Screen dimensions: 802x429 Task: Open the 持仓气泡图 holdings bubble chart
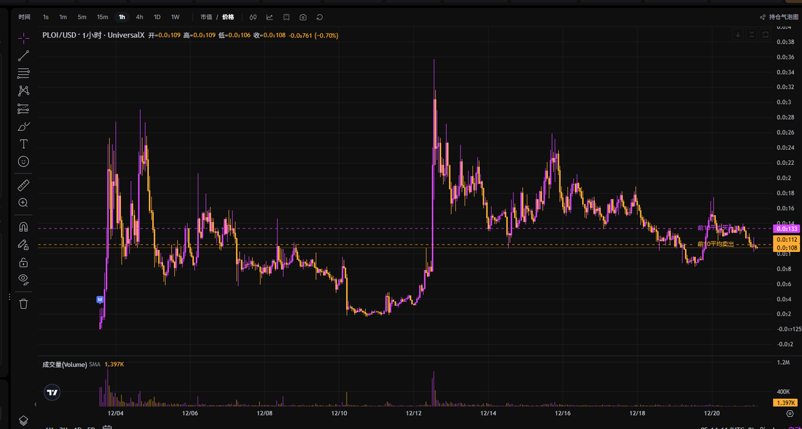coord(778,17)
